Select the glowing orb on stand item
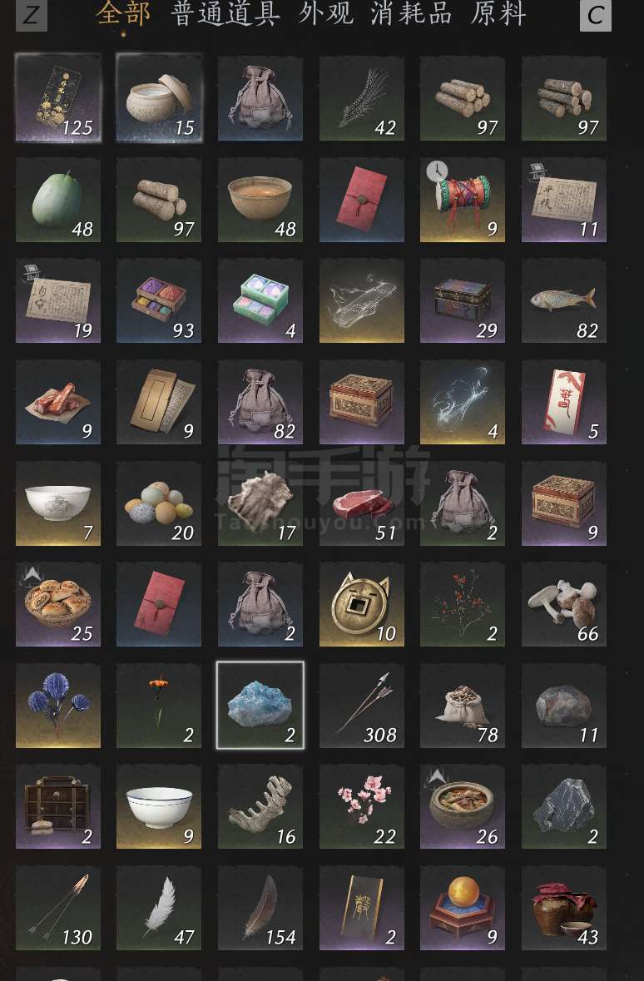644x981 pixels. coord(463,908)
